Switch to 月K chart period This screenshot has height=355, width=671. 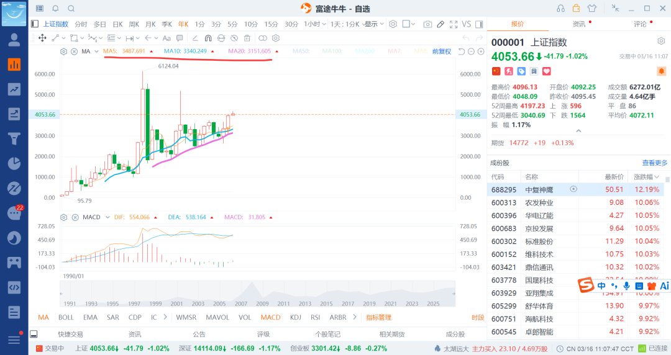point(150,24)
